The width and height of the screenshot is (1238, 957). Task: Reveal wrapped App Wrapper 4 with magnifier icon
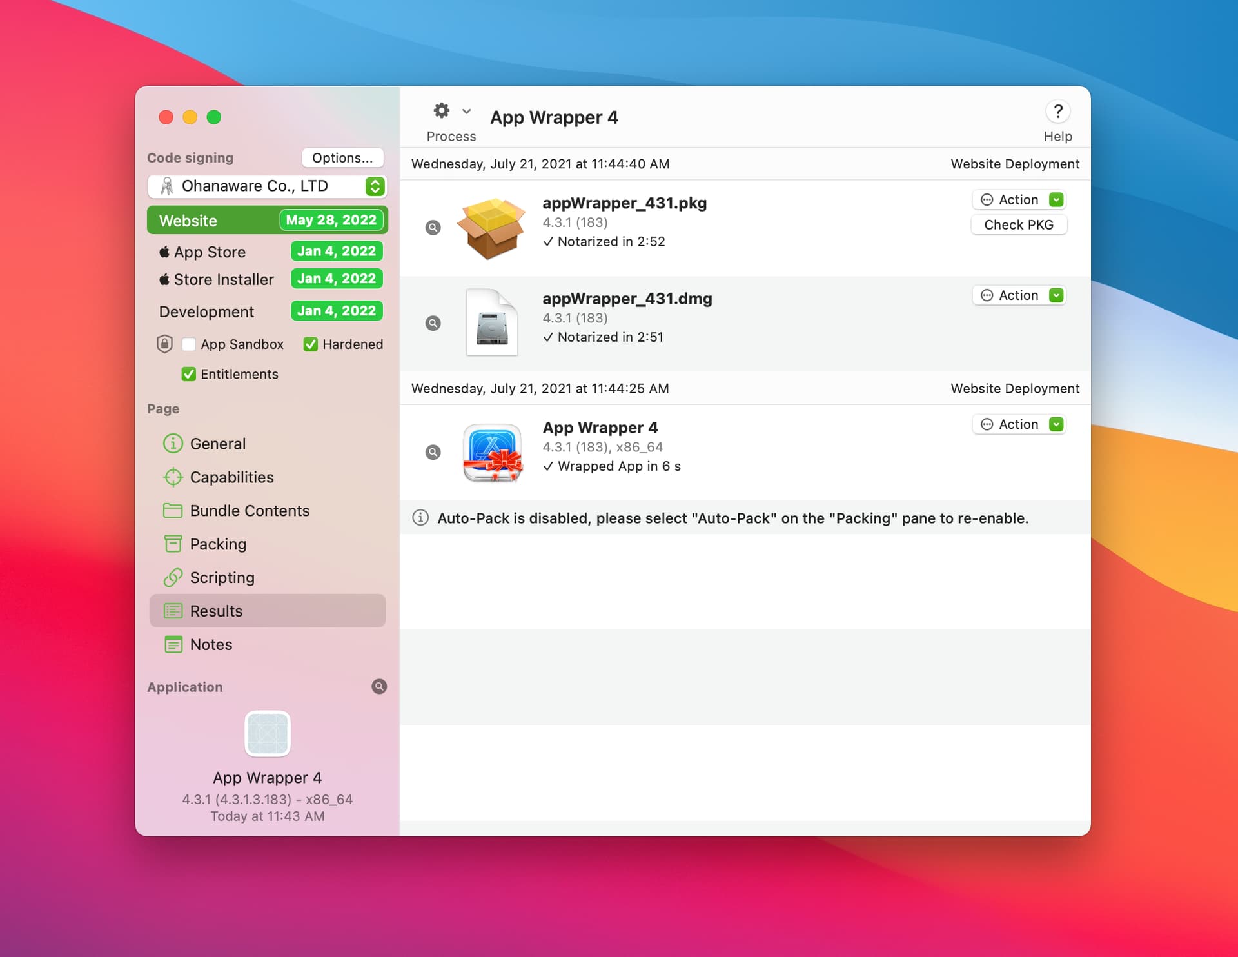pos(433,452)
